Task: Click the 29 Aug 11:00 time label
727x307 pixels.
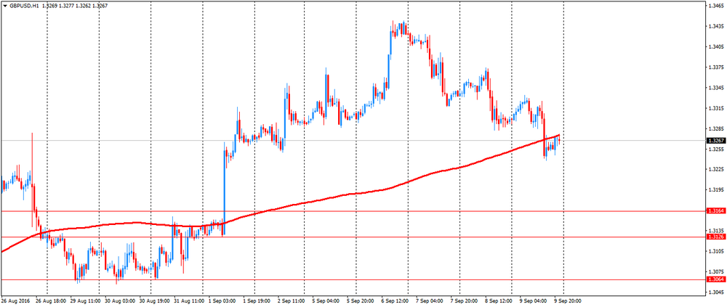Action: (x=85, y=300)
